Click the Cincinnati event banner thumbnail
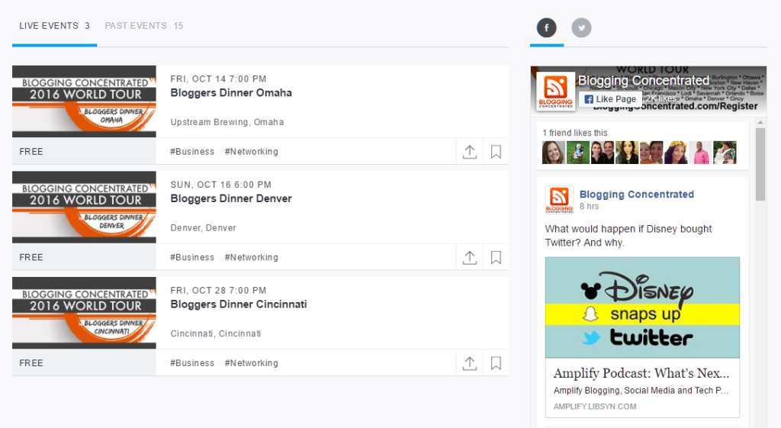This screenshot has width=781, height=428. click(84, 313)
